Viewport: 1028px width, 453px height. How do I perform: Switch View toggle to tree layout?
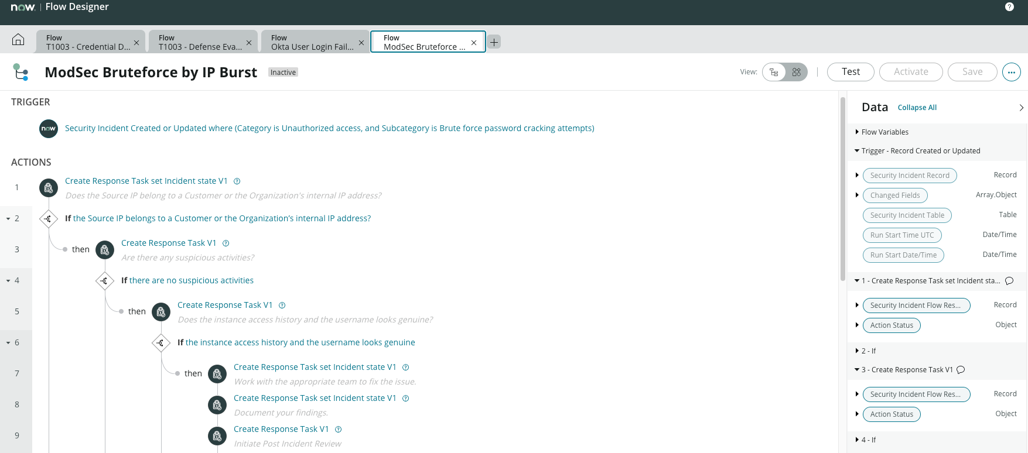click(x=774, y=72)
